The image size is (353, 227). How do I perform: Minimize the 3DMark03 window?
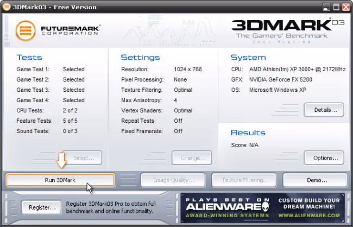pyautogui.click(x=326, y=7)
